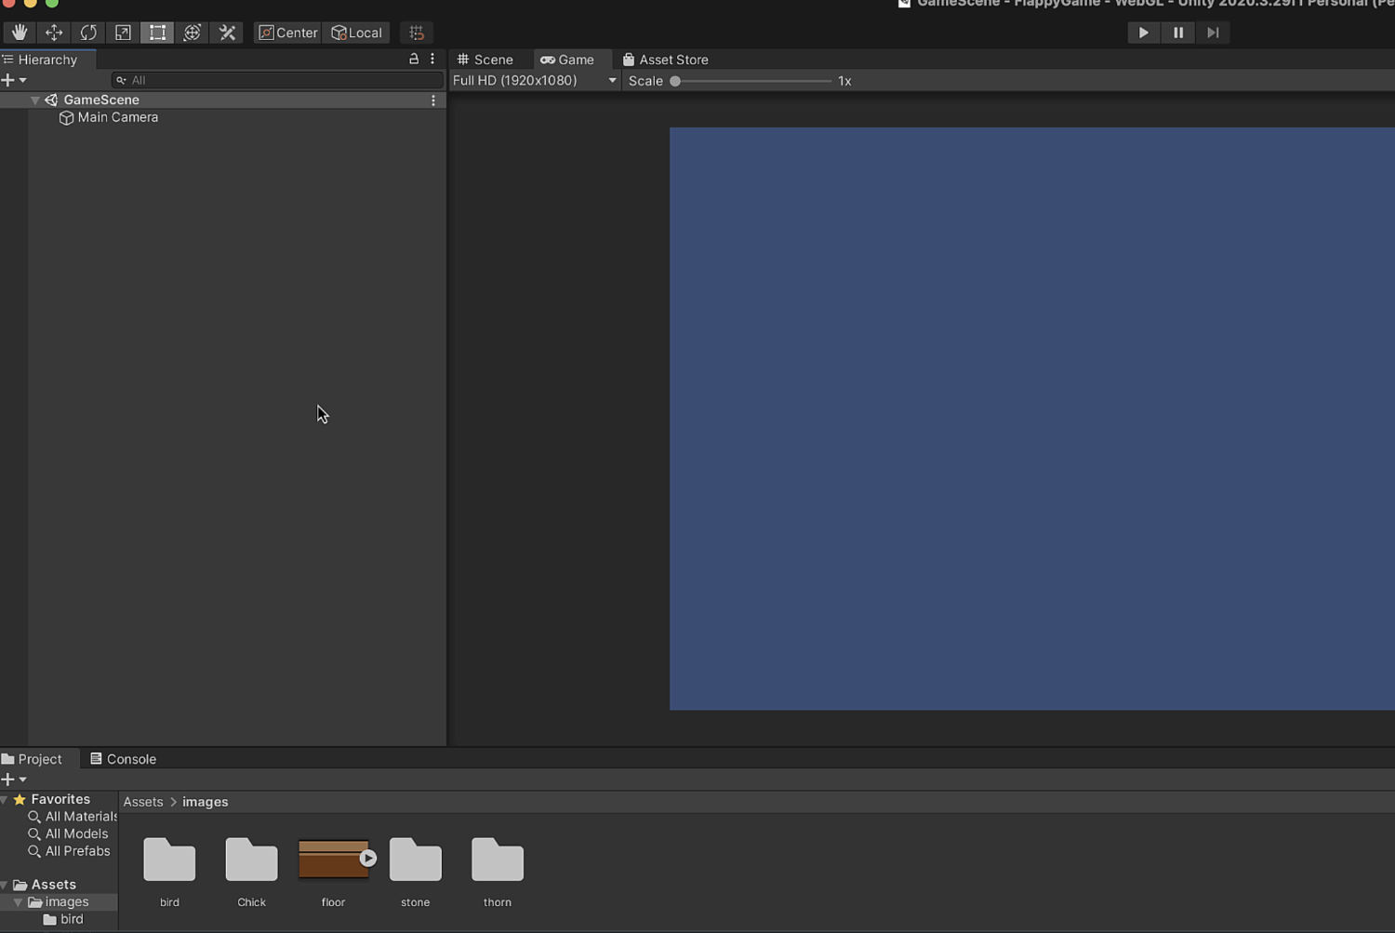This screenshot has height=933, width=1395.
Task: Select stone folder icon
Action: (x=416, y=860)
